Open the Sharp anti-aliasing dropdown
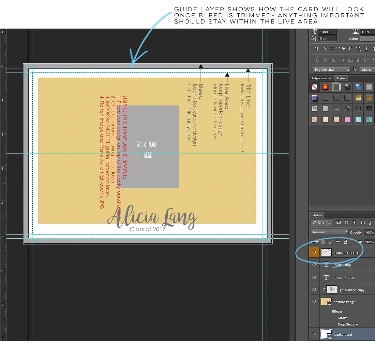 [367, 69]
